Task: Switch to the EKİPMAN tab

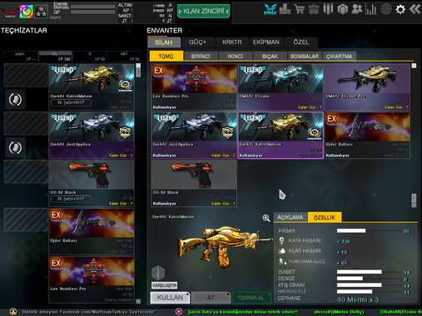Action: click(x=266, y=42)
